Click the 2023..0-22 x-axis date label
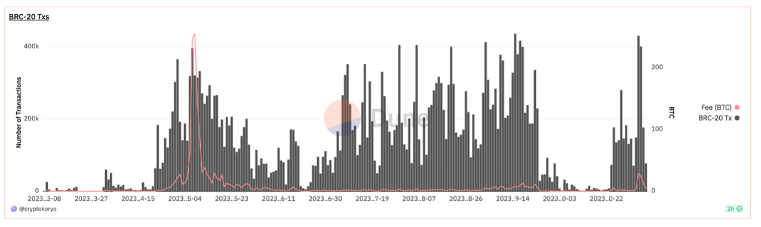Viewport: 761px width, 227px height. pos(606,198)
